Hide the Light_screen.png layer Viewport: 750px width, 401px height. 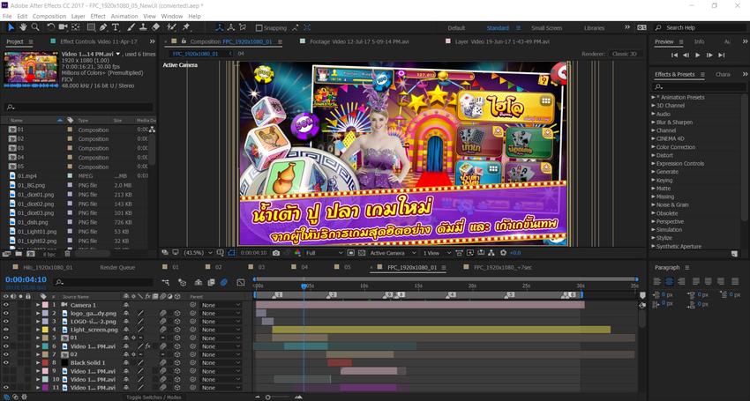pos(6,330)
